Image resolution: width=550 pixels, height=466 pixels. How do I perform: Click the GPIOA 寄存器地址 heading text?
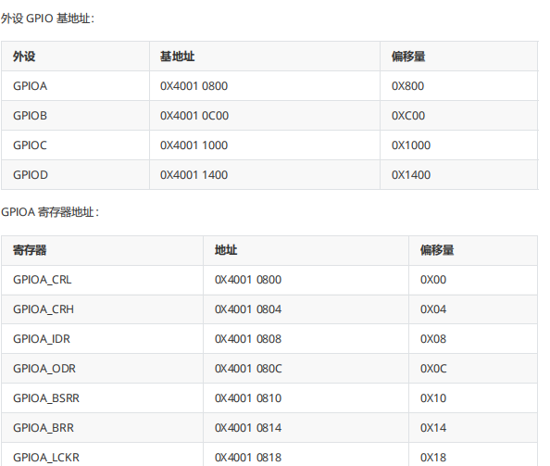point(50,212)
